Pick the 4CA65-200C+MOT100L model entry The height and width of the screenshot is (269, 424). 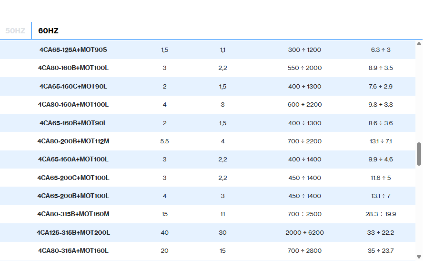point(73,178)
